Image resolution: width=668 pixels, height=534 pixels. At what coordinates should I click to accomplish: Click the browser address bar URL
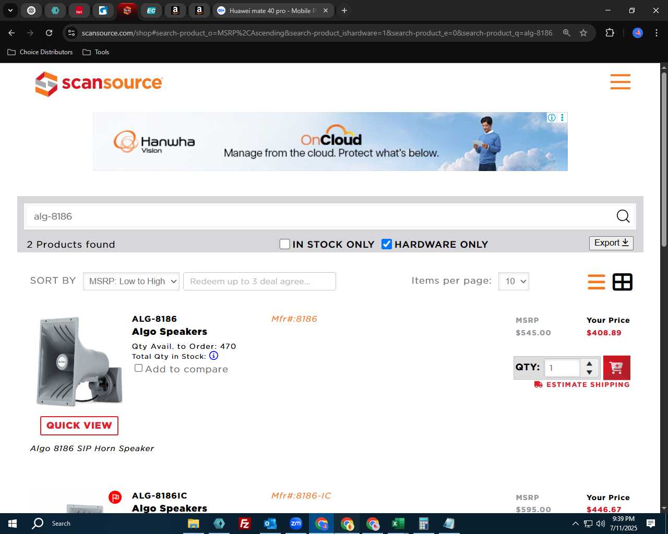317,33
